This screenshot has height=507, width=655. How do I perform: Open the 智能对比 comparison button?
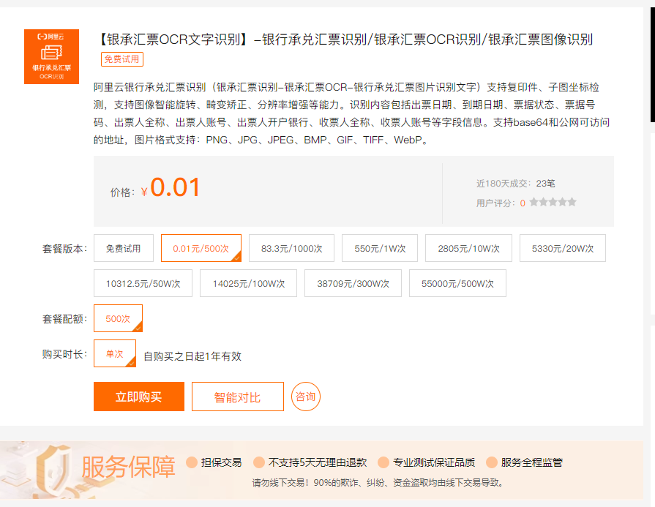[x=238, y=397]
